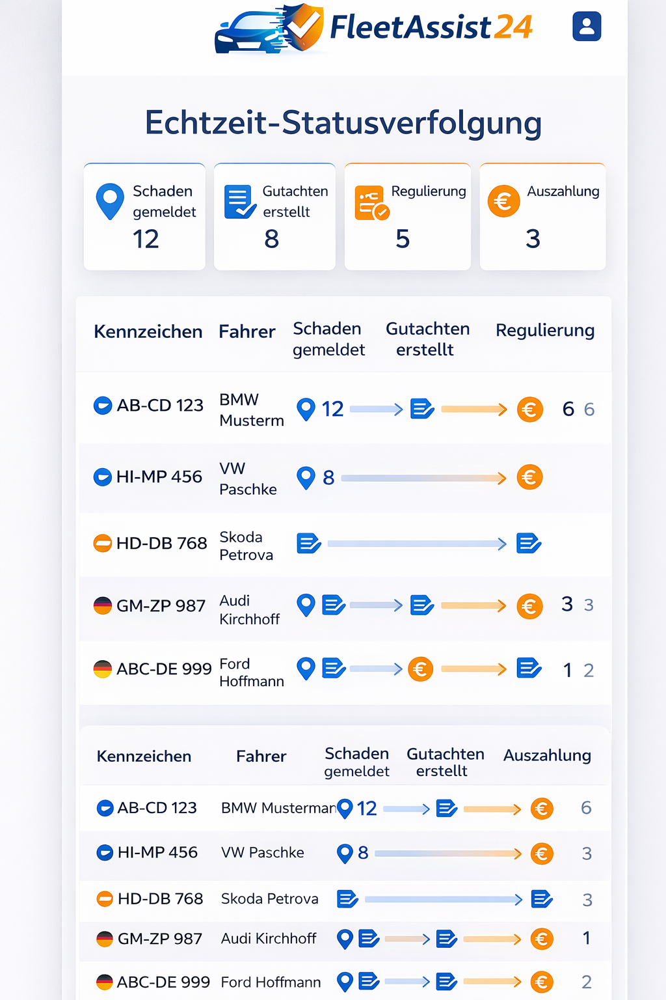Screen dimensions: 666x1000
Task: Click the count 12 for AB-CD 123
Action: (332, 409)
